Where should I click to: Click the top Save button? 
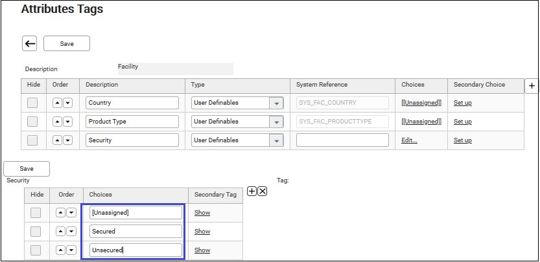coord(67,44)
